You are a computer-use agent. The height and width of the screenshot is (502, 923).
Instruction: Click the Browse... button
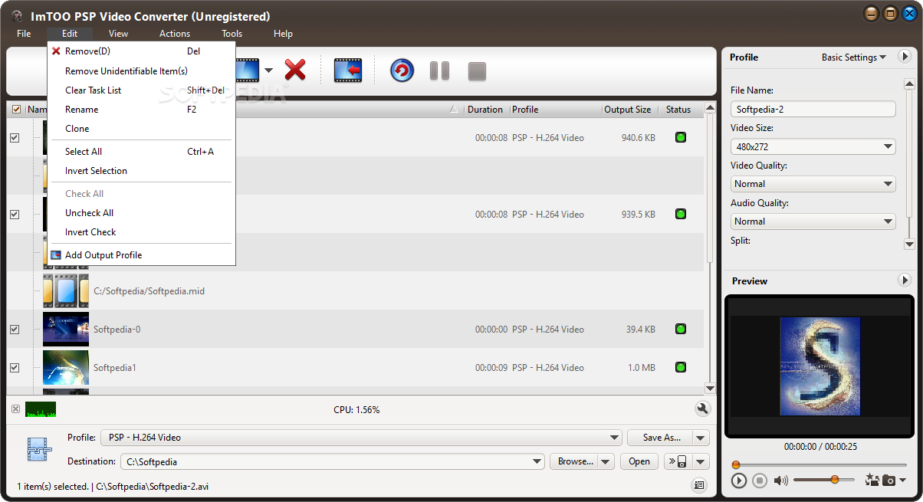(574, 461)
